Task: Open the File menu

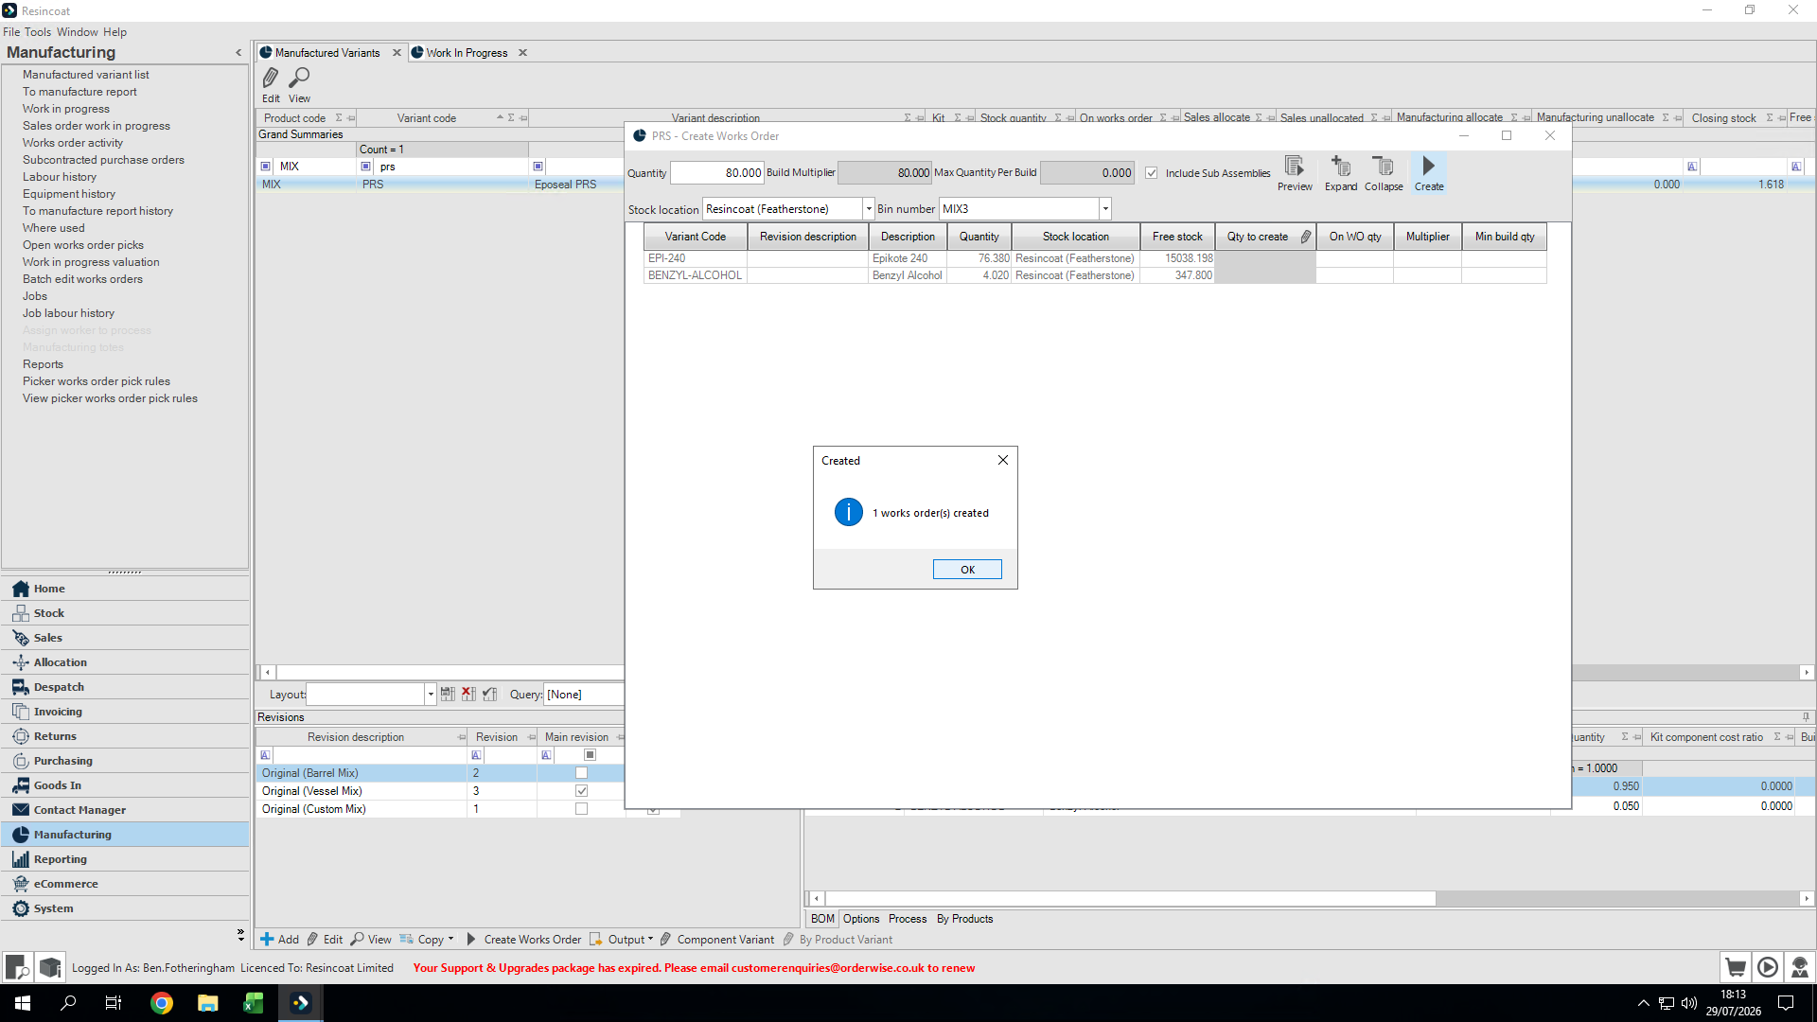Action: pyautogui.click(x=11, y=32)
